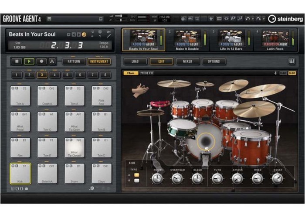Start recording with the record button

click(41, 61)
